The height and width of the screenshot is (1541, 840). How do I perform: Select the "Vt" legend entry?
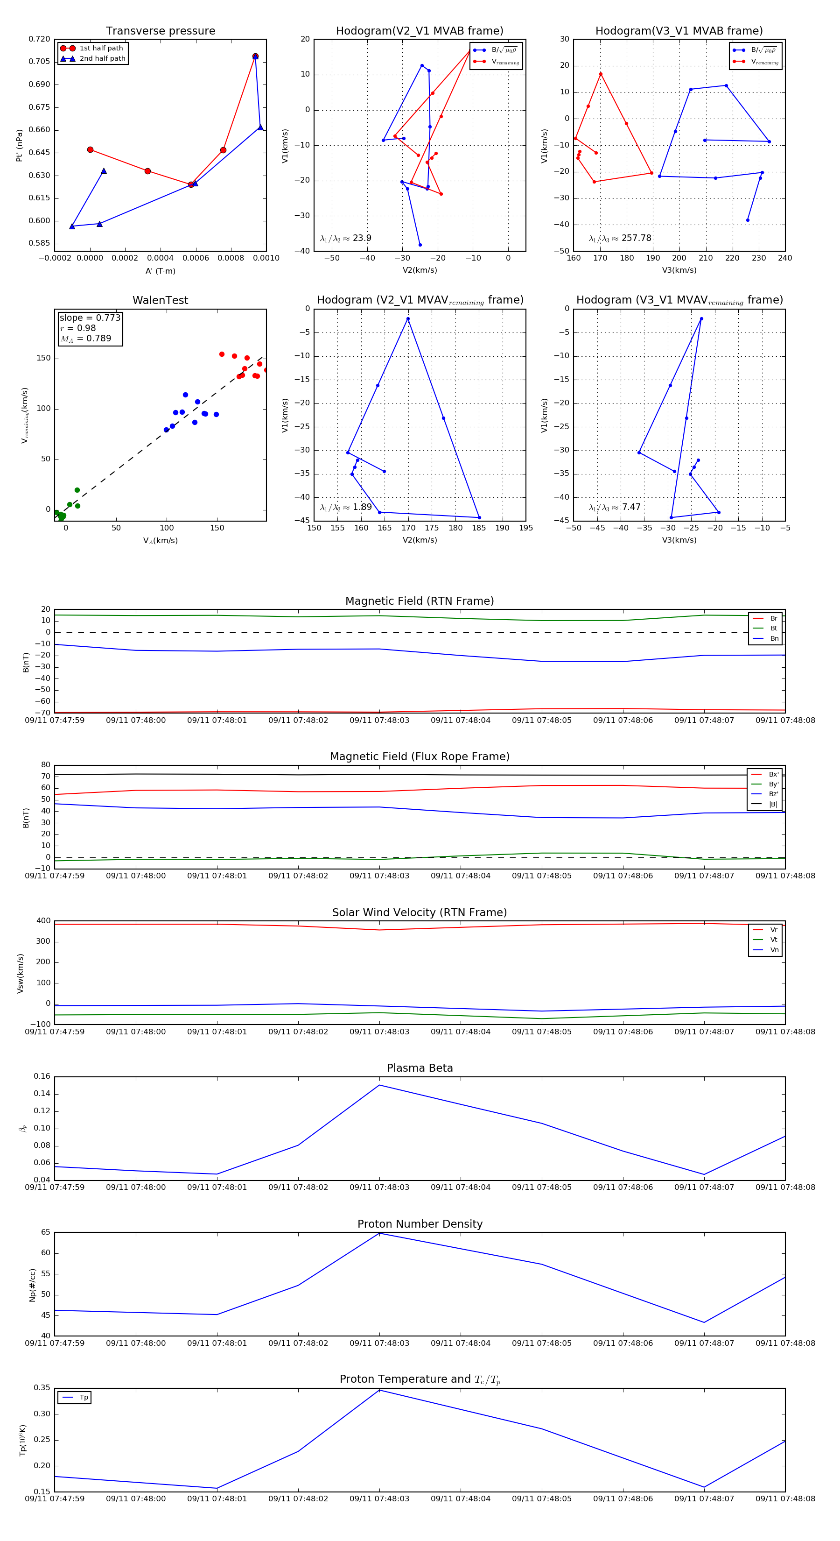[x=766, y=940]
